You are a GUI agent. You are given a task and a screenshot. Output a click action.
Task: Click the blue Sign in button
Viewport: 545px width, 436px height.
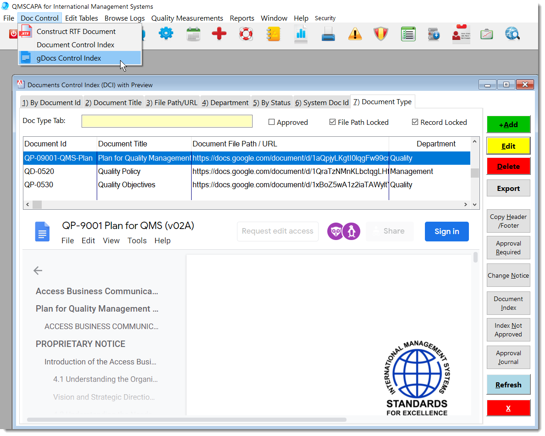coord(446,231)
